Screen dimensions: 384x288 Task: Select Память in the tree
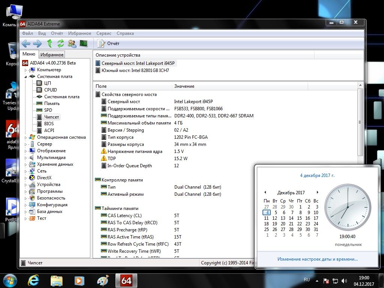coord(52,103)
